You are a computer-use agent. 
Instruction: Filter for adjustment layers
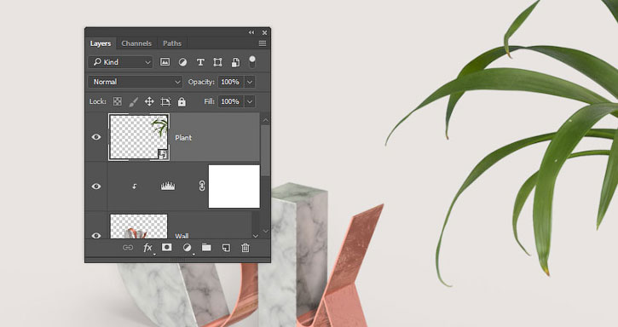182,62
